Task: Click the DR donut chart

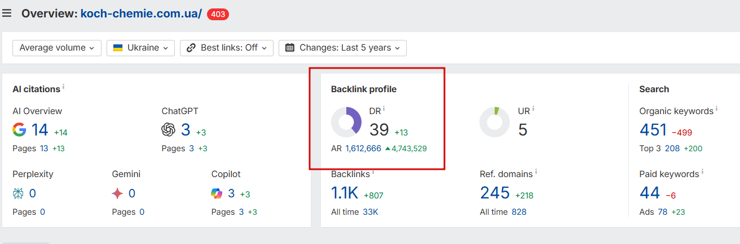Action: 346,122
